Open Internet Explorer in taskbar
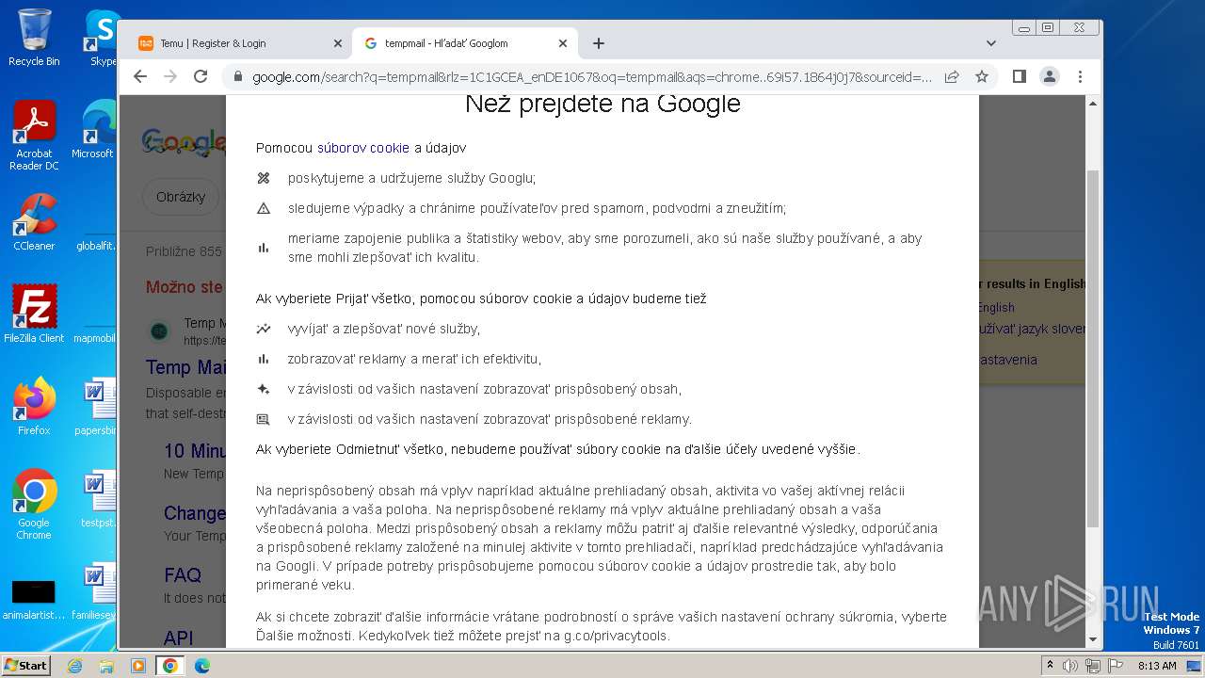The height and width of the screenshot is (678, 1205). 74,666
